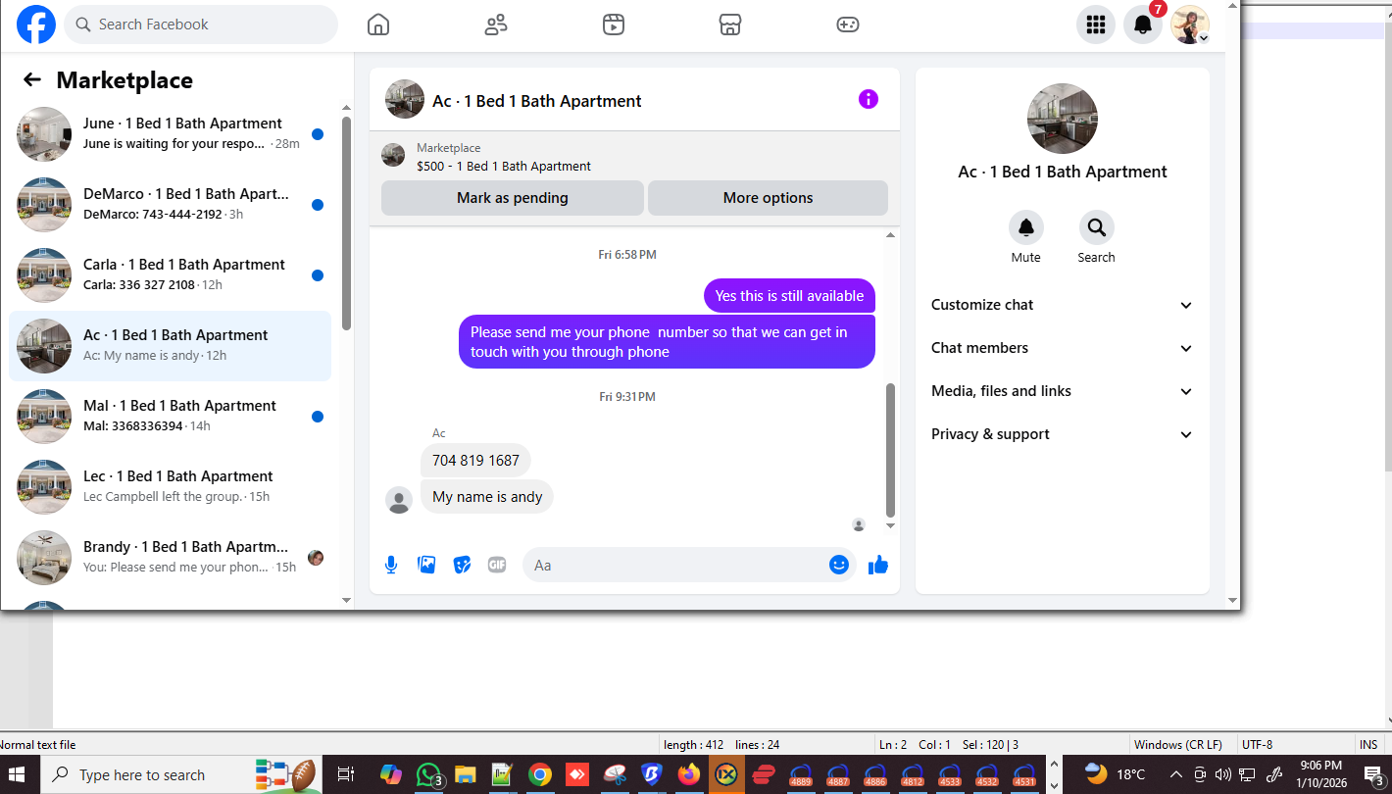This screenshot has width=1392, height=794.
Task: Expand Chat members section
Action: pos(1063,348)
